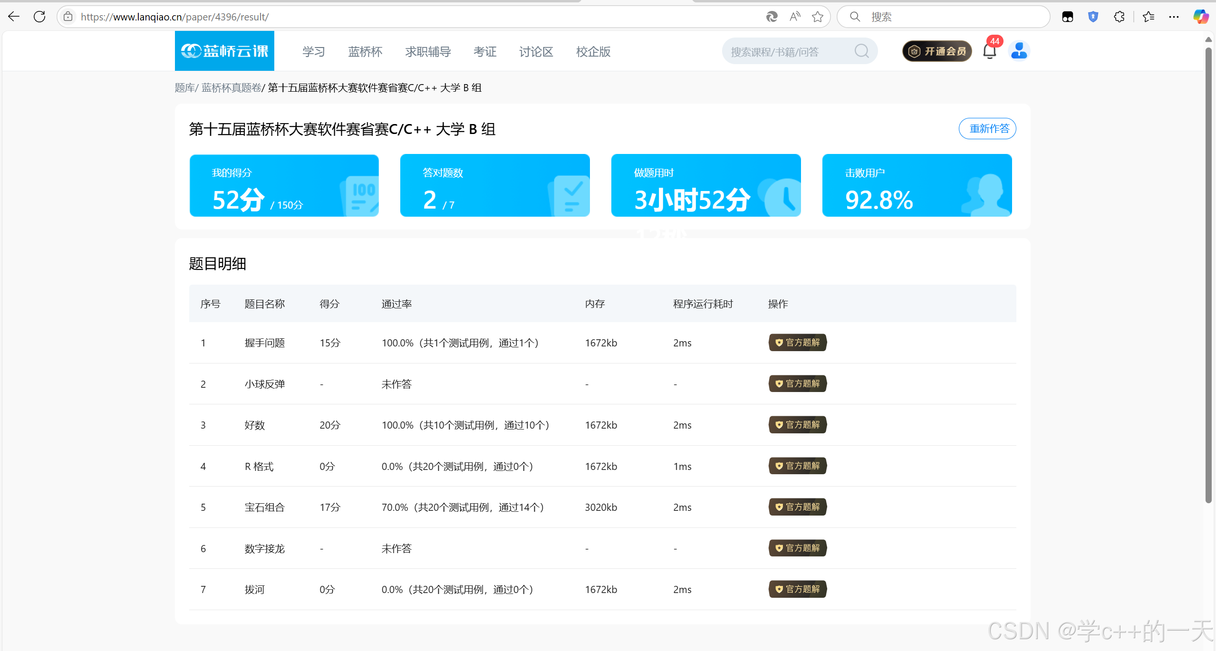Bookmark page with the star icon
1216x651 pixels.
pyautogui.click(x=817, y=17)
